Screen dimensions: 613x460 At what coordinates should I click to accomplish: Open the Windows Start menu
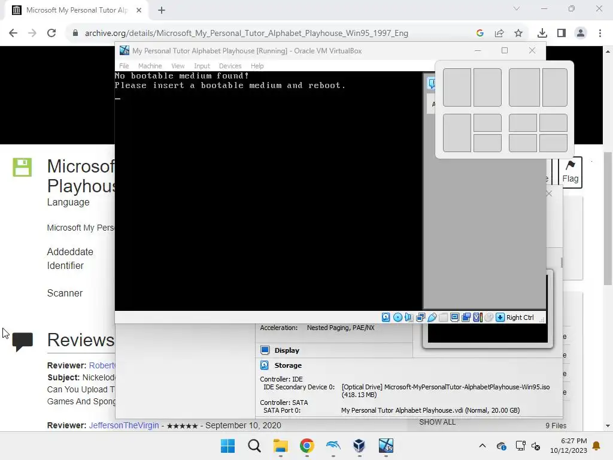(x=227, y=446)
